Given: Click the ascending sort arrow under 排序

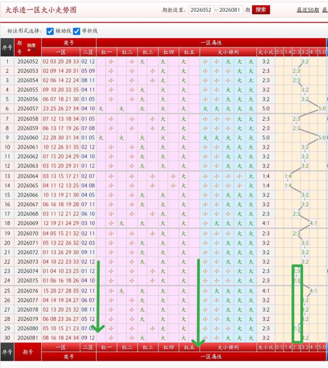Looking at the screenshot, I should click(x=29, y=50).
